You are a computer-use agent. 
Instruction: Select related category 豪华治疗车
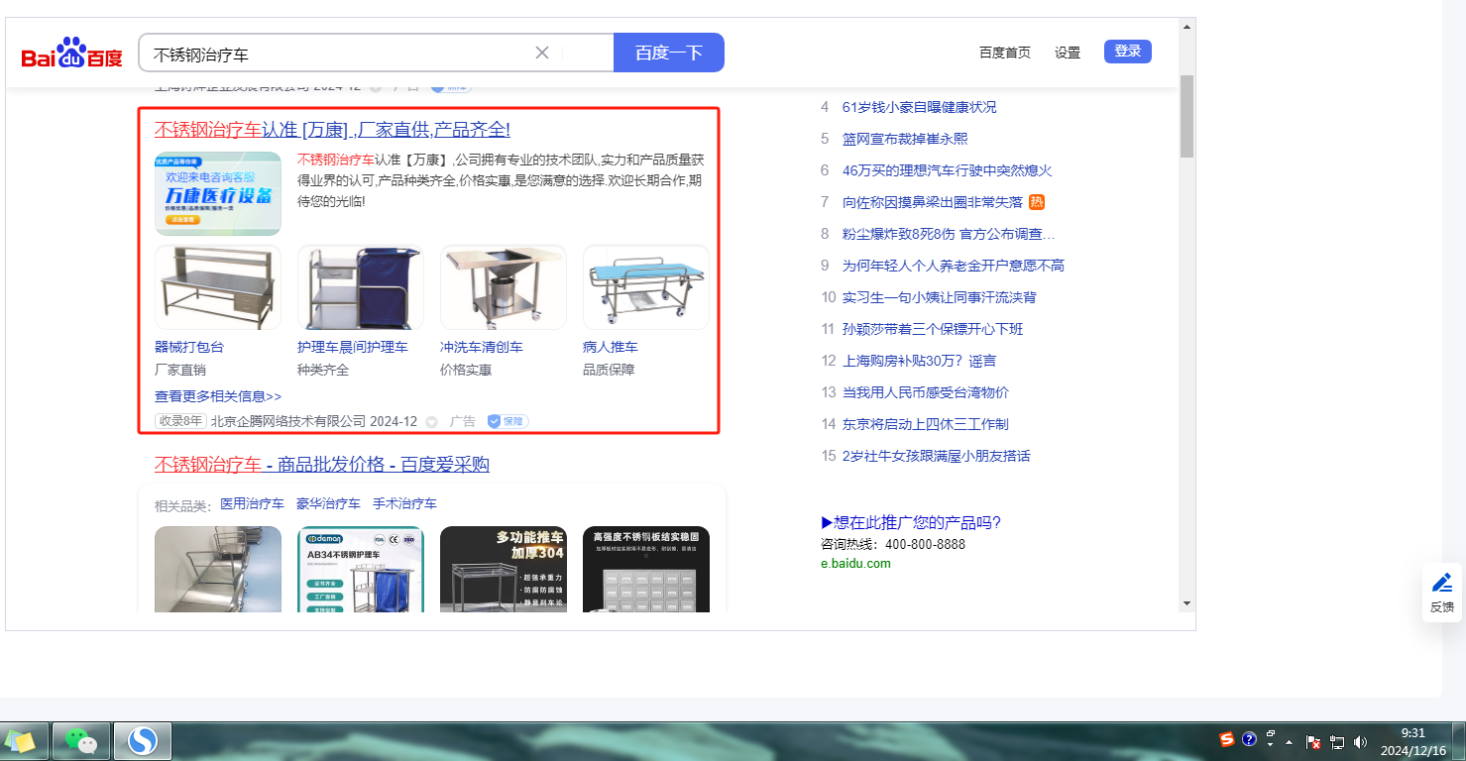pyautogui.click(x=328, y=503)
